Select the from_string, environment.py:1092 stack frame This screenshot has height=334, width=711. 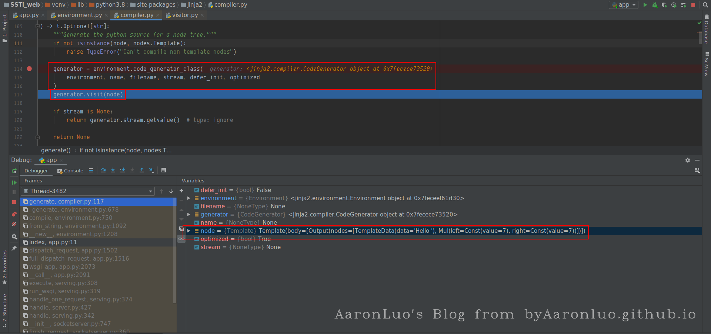click(x=96, y=226)
